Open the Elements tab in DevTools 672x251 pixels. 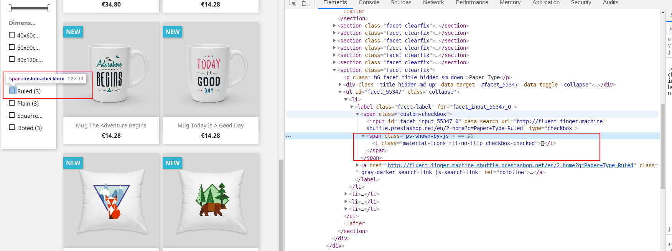point(335,3)
